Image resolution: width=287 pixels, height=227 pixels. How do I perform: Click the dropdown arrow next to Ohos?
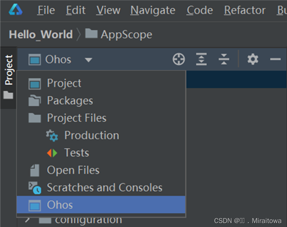pos(88,60)
